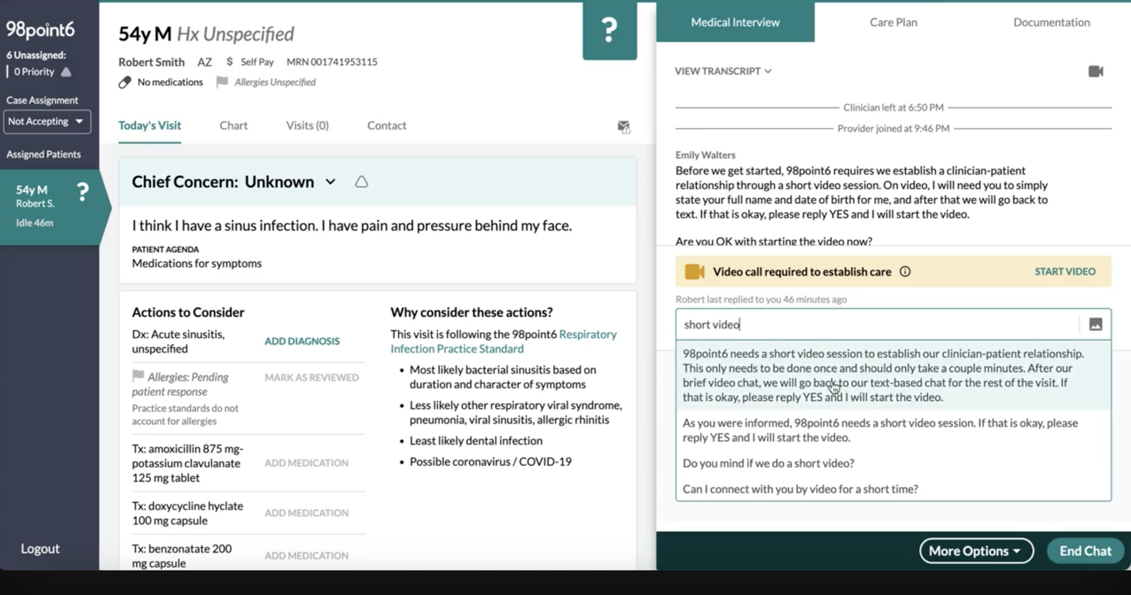Viewport: 1131px width, 595px height.
Task: Click the video camera icon beside View Transcript
Action: (1096, 71)
